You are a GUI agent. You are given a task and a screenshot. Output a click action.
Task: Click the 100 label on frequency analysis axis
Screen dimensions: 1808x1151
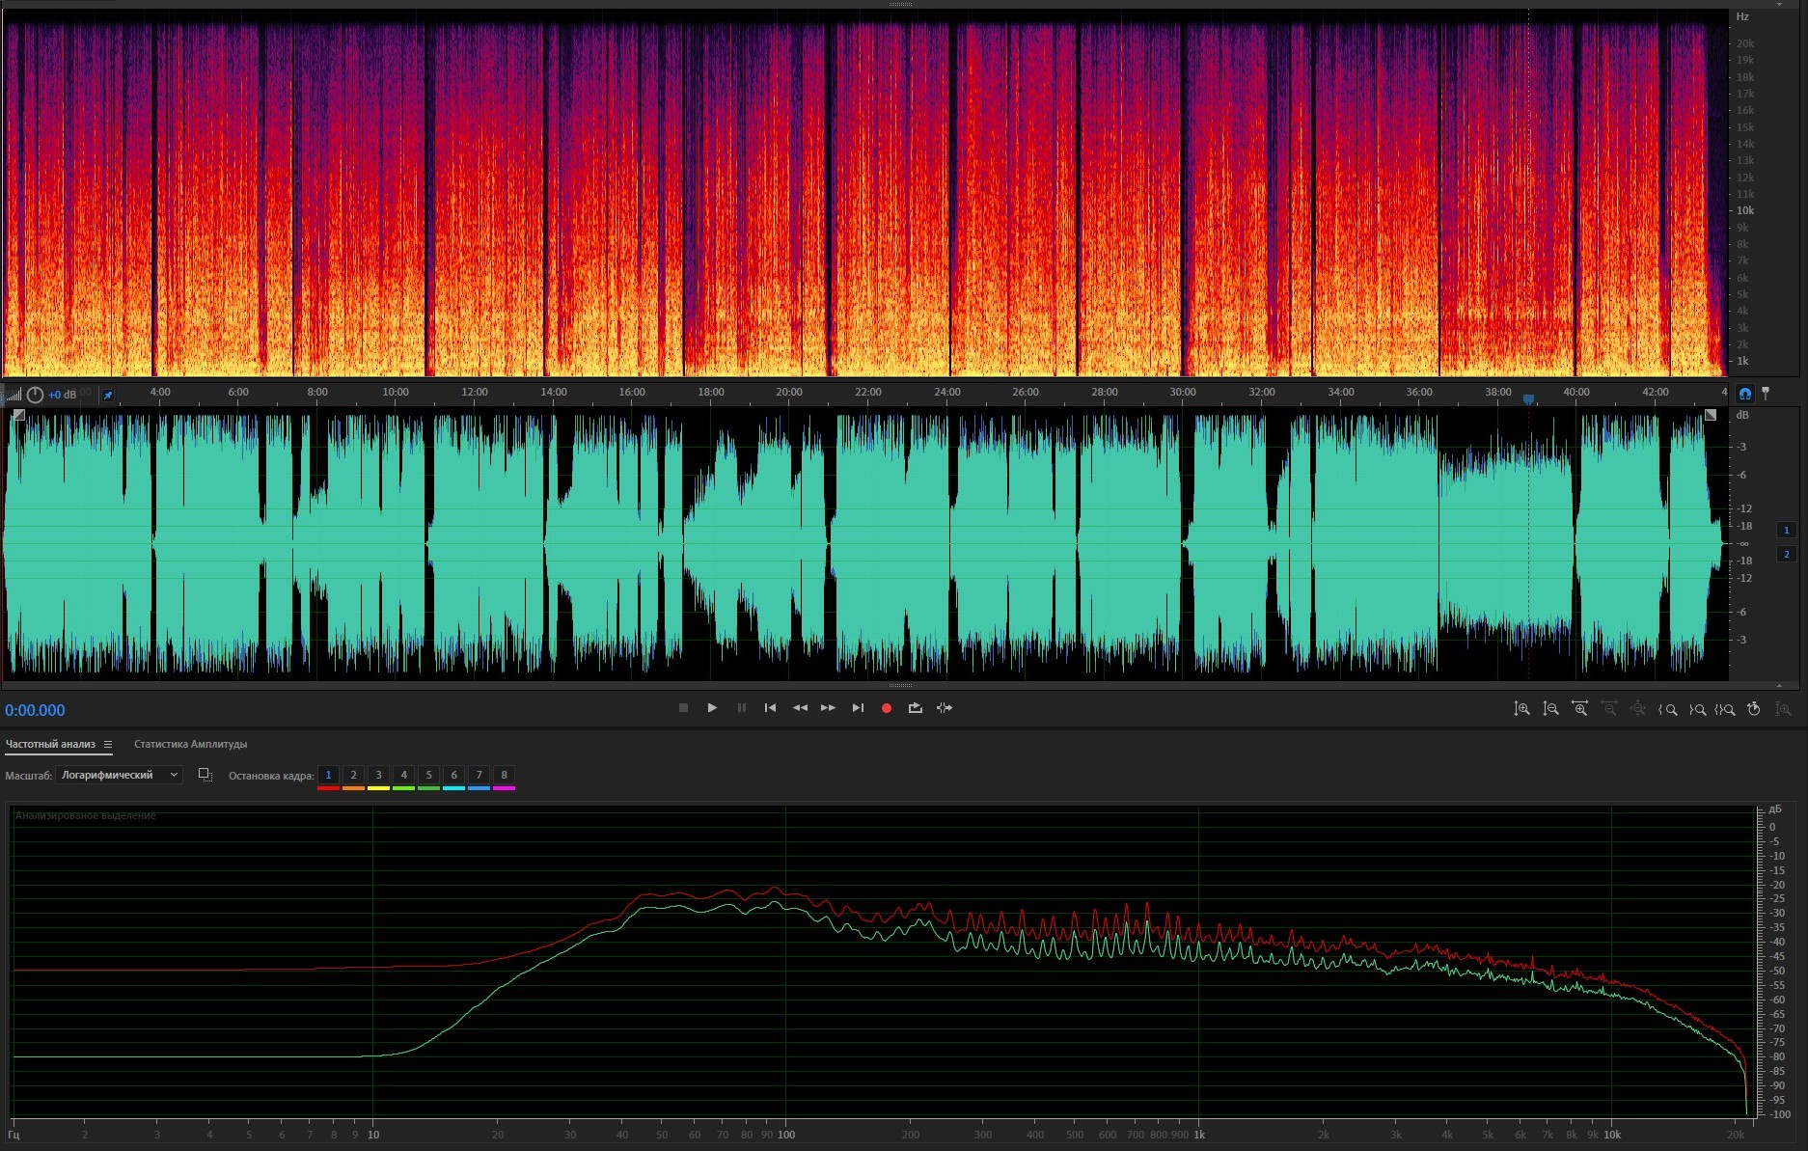[x=786, y=1135]
